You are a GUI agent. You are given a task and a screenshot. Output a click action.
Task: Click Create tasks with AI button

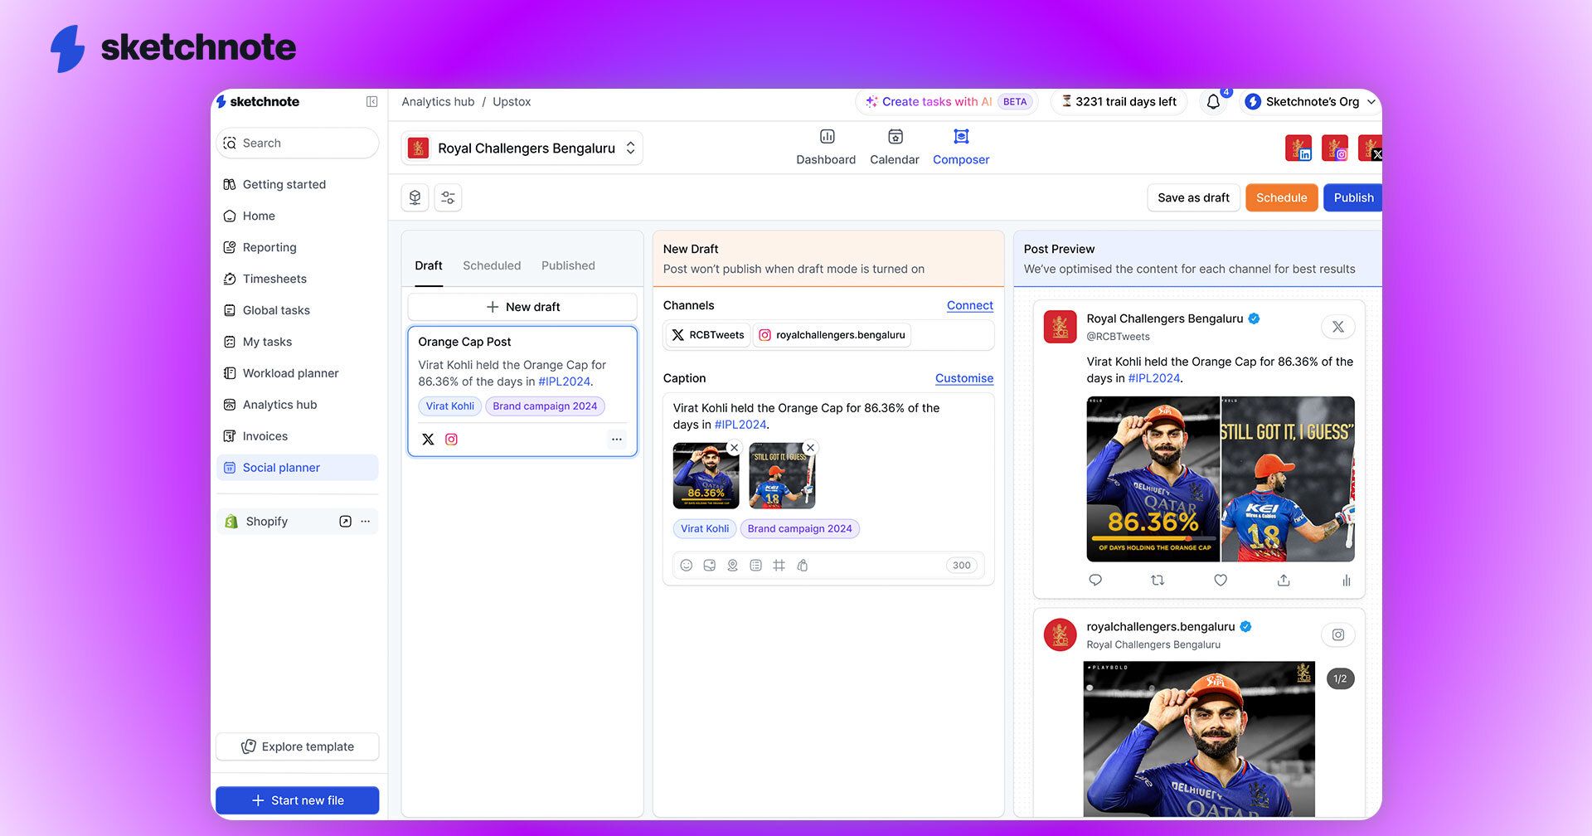coord(946,102)
